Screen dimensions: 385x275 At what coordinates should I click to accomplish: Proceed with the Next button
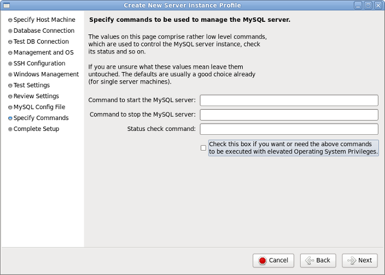pyautogui.click(x=359, y=260)
